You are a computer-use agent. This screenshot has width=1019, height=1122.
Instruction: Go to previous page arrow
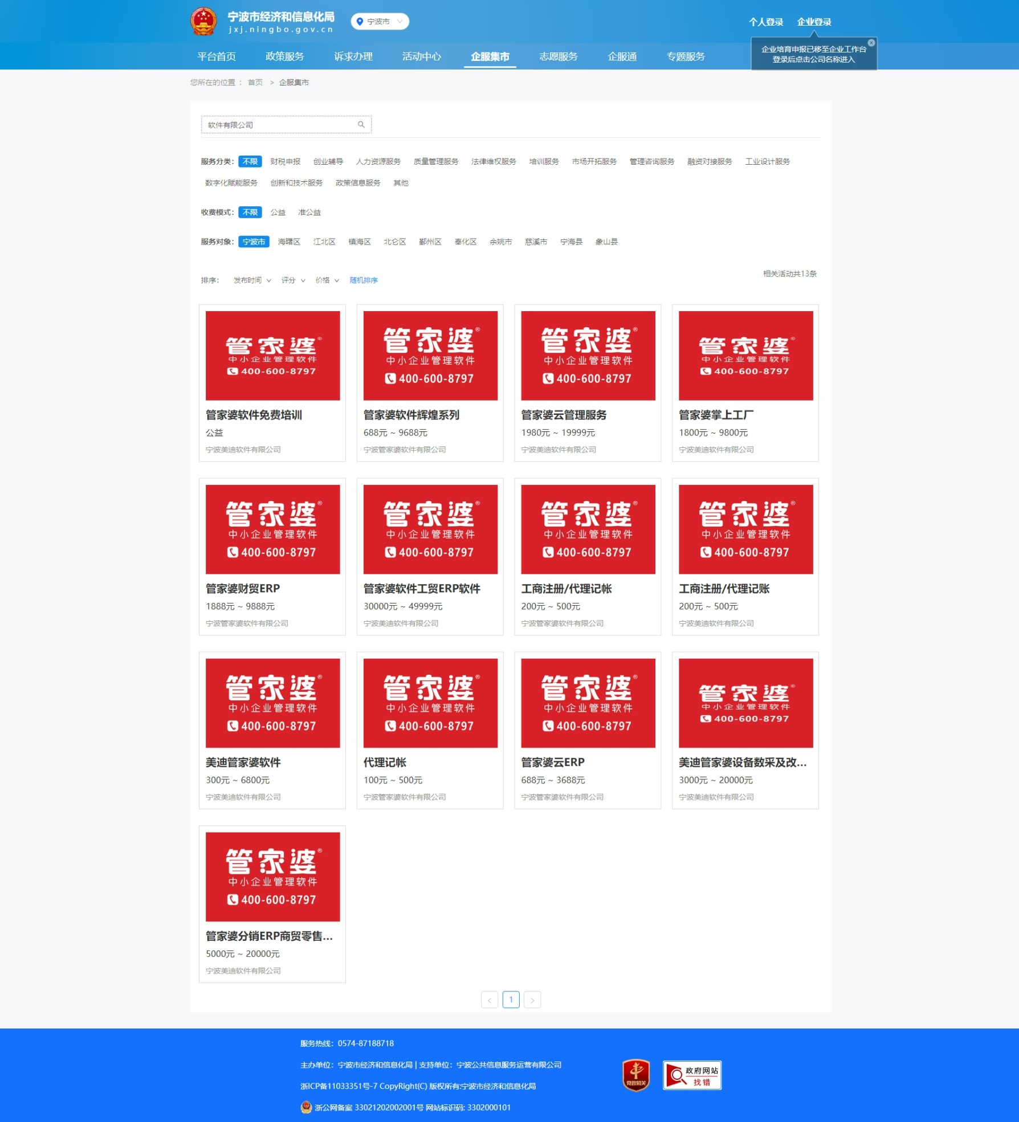490,999
